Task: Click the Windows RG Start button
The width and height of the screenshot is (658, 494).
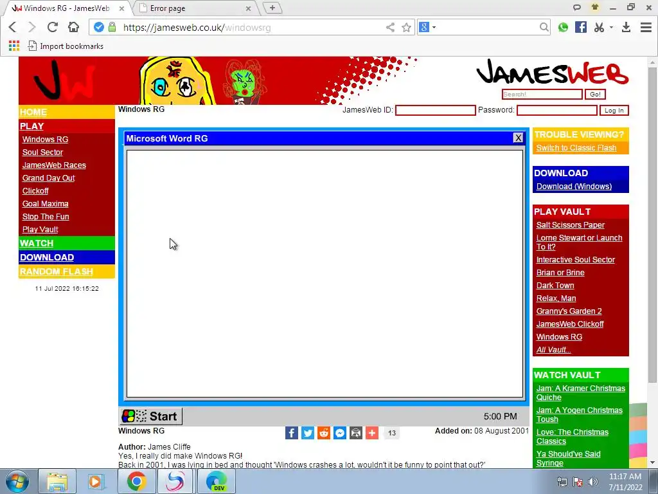Action: (x=151, y=416)
